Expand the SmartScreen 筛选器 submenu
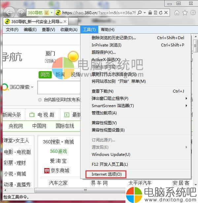The image size is (198, 203). point(186,106)
